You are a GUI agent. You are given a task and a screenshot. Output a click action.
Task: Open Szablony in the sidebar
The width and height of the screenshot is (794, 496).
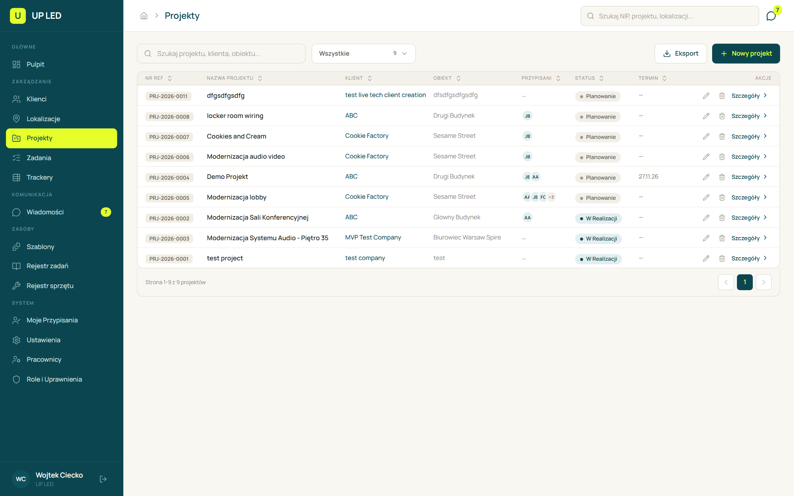coord(61,247)
